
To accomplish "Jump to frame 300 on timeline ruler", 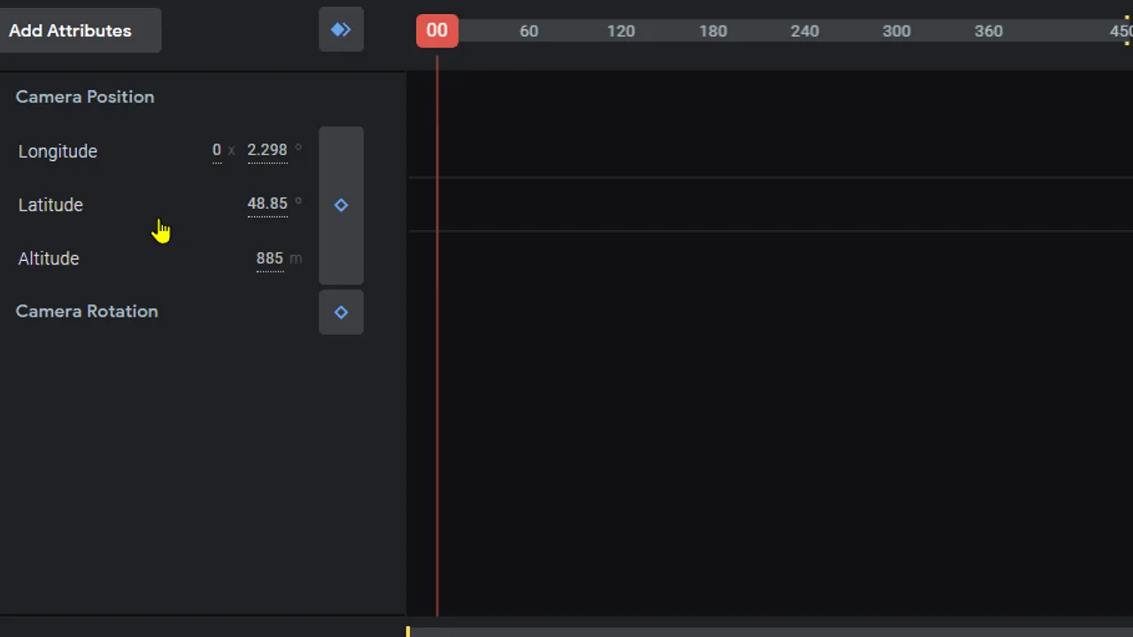I will [897, 31].
